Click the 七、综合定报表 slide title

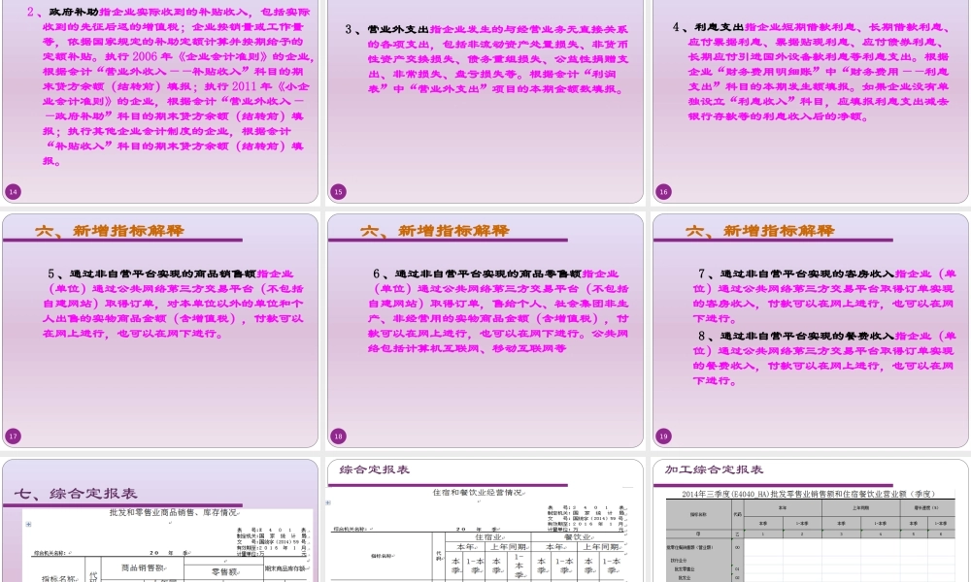(x=76, y=494)
